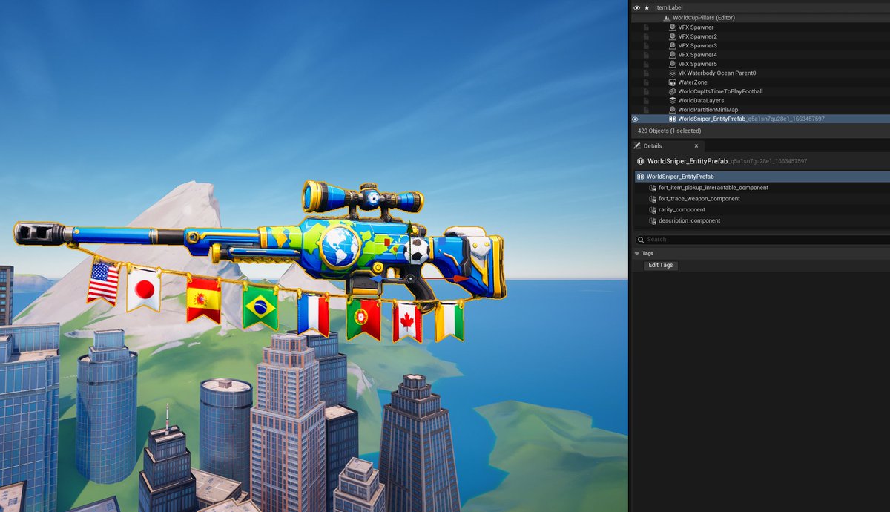Collapse the Tags section arrow

coord(636,254)
